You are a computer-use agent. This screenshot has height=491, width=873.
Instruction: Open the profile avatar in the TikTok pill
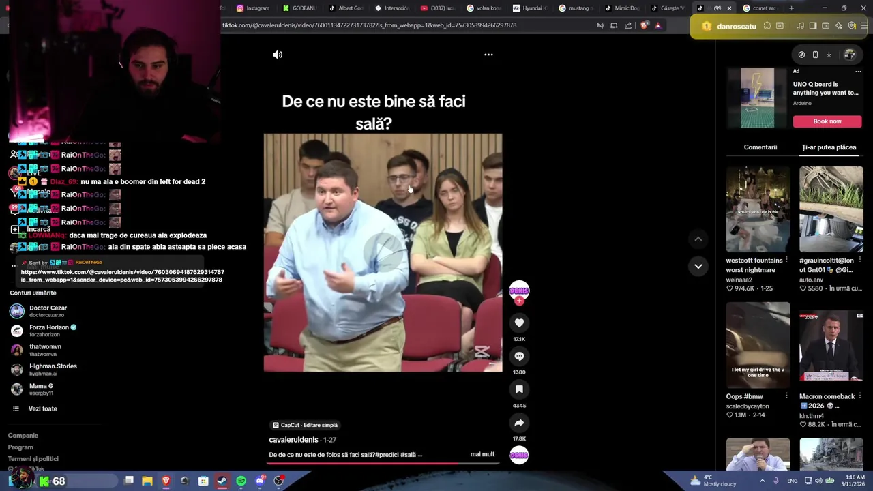(849, 55)
